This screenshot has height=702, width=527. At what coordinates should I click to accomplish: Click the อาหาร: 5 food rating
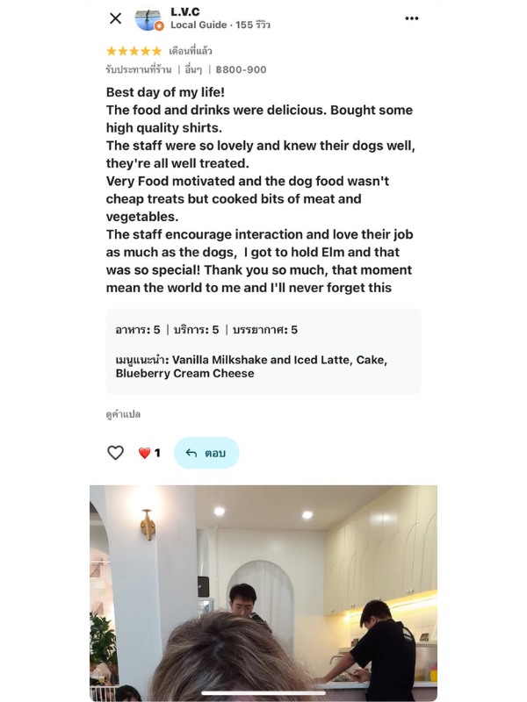tap(138, 330)
